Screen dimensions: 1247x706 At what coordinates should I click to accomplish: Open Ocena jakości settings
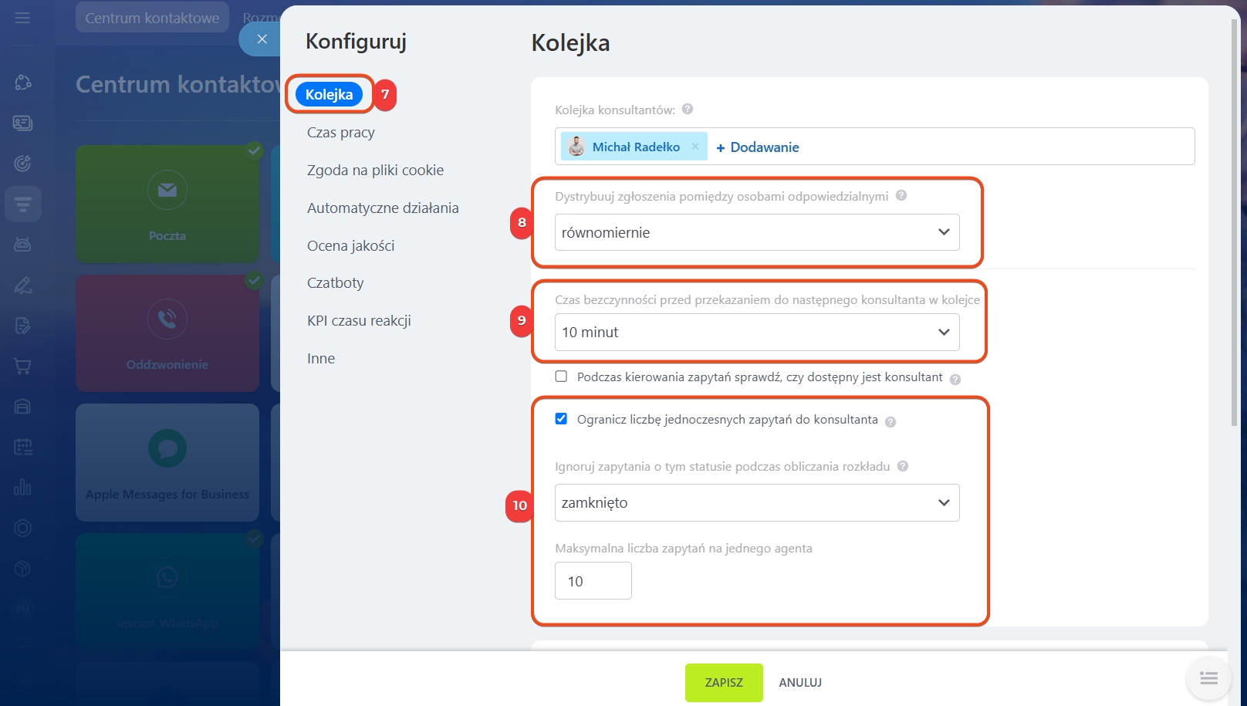[x=350, y=246]
